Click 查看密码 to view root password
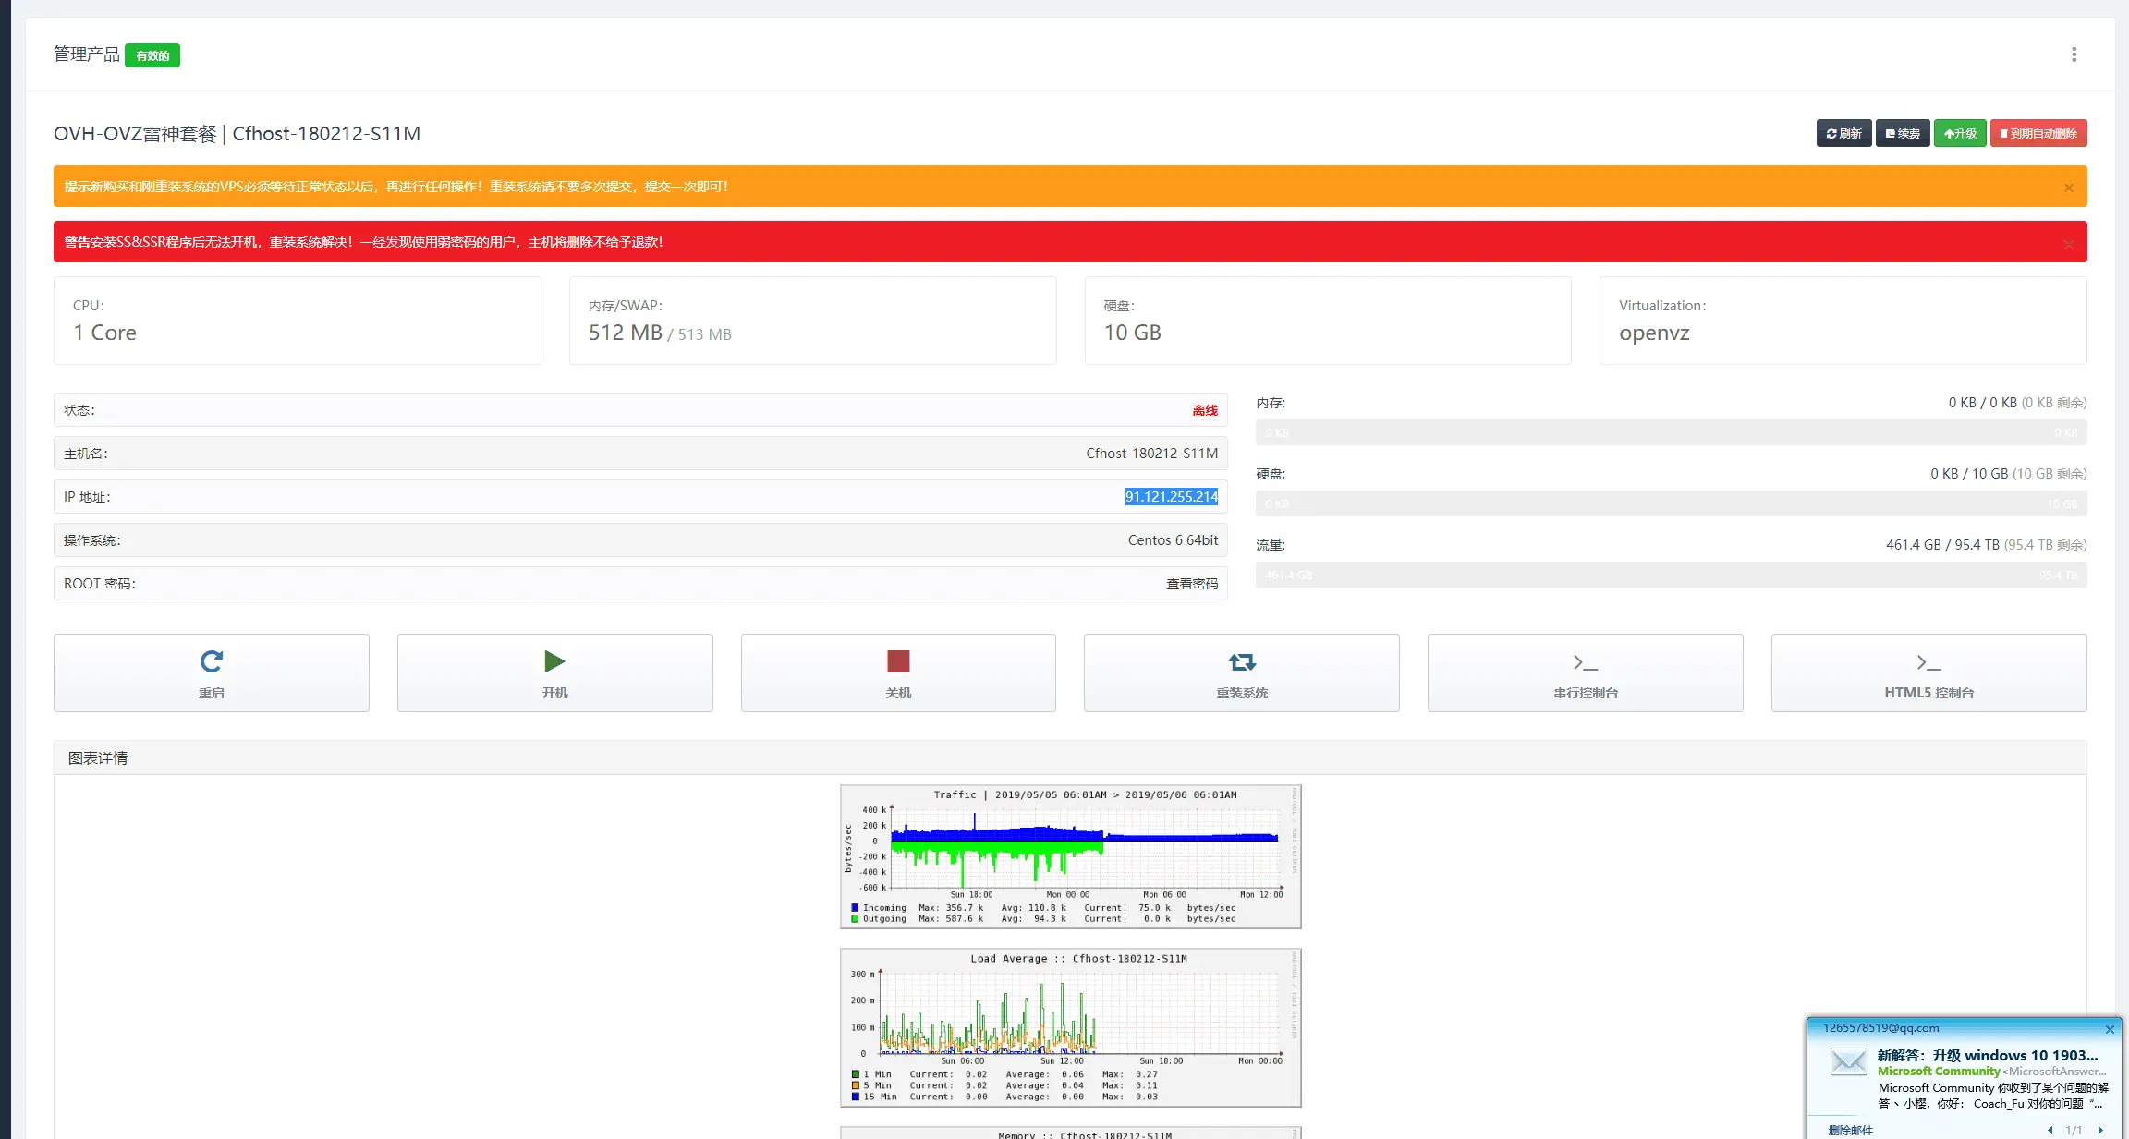 click(1192, 584)
